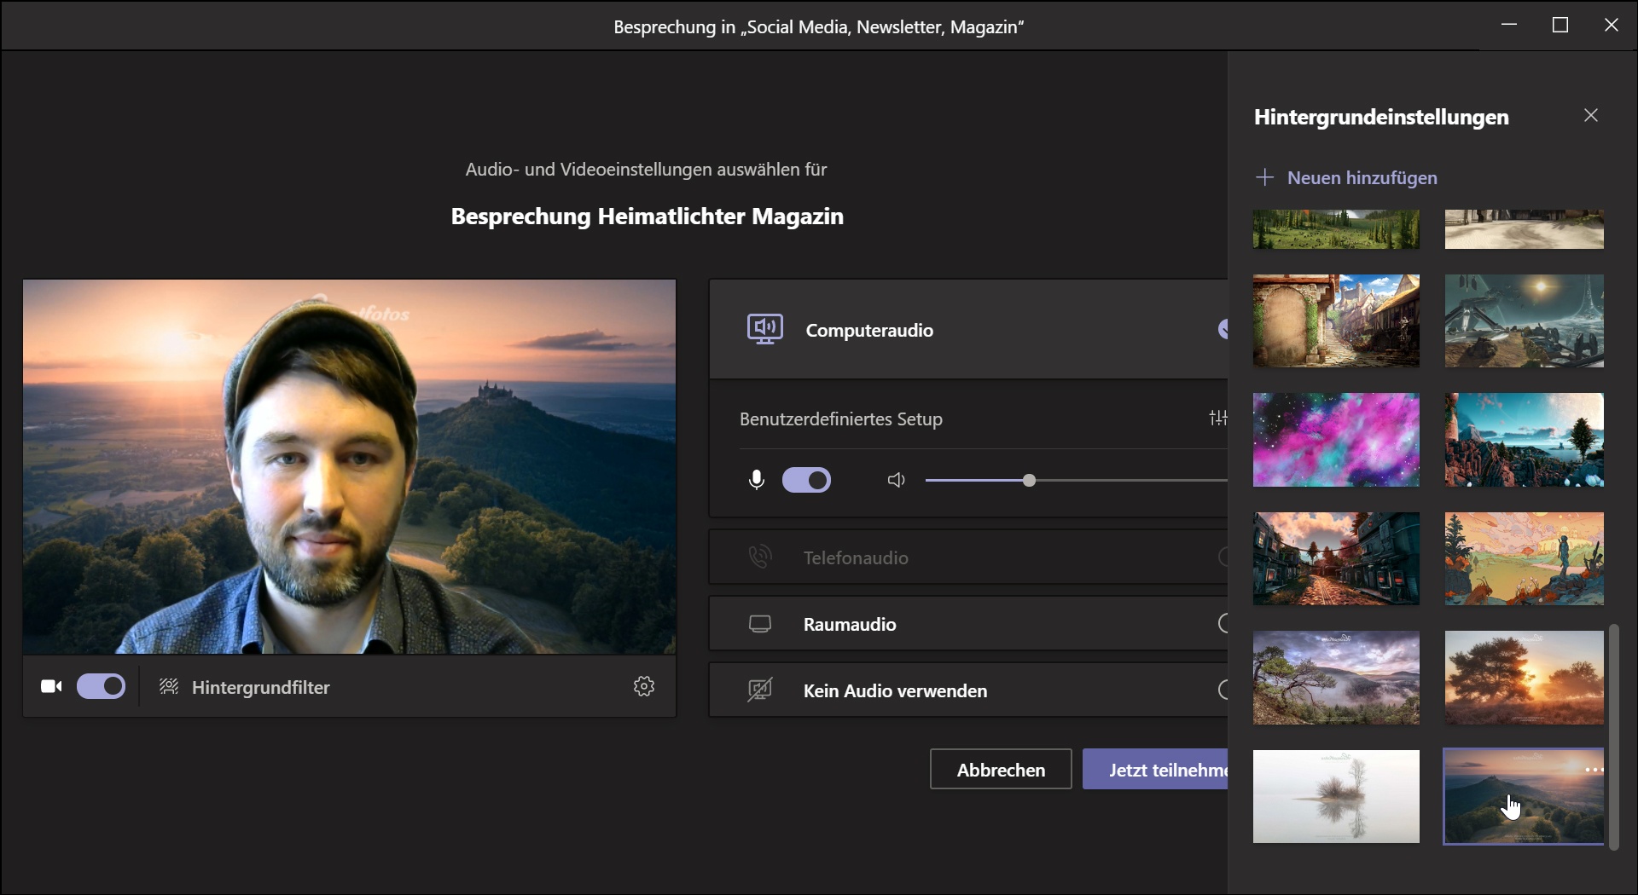Image resolution: width=1638 pixels, height=895 pixels.
Task: Click the speaker volume icon
Action: click(x=896, y=481)
